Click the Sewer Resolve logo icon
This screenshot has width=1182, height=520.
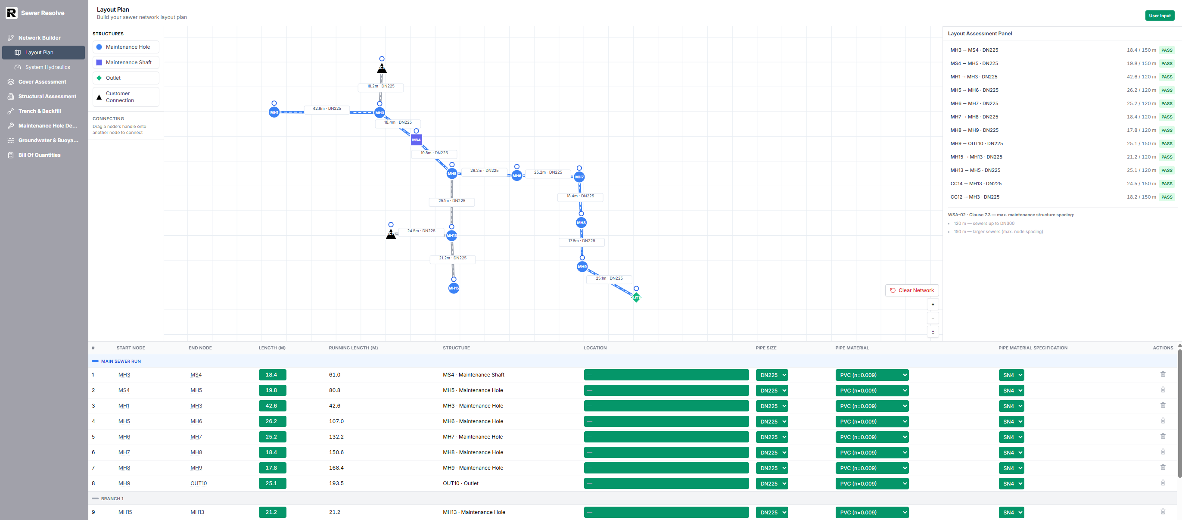(12, 13)
